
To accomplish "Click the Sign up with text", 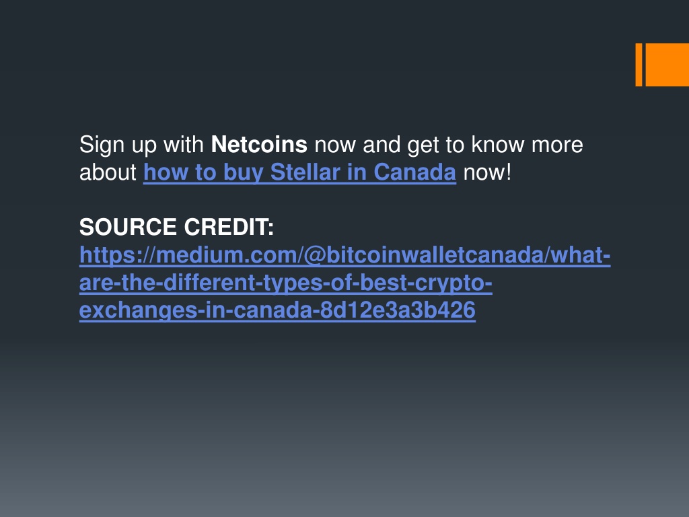I will [141, 145].
